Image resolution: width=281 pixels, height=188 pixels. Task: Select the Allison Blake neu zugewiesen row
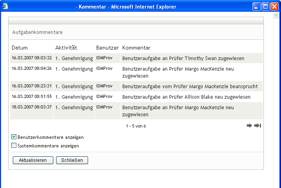pyautogui.click(x=136, y=97)
